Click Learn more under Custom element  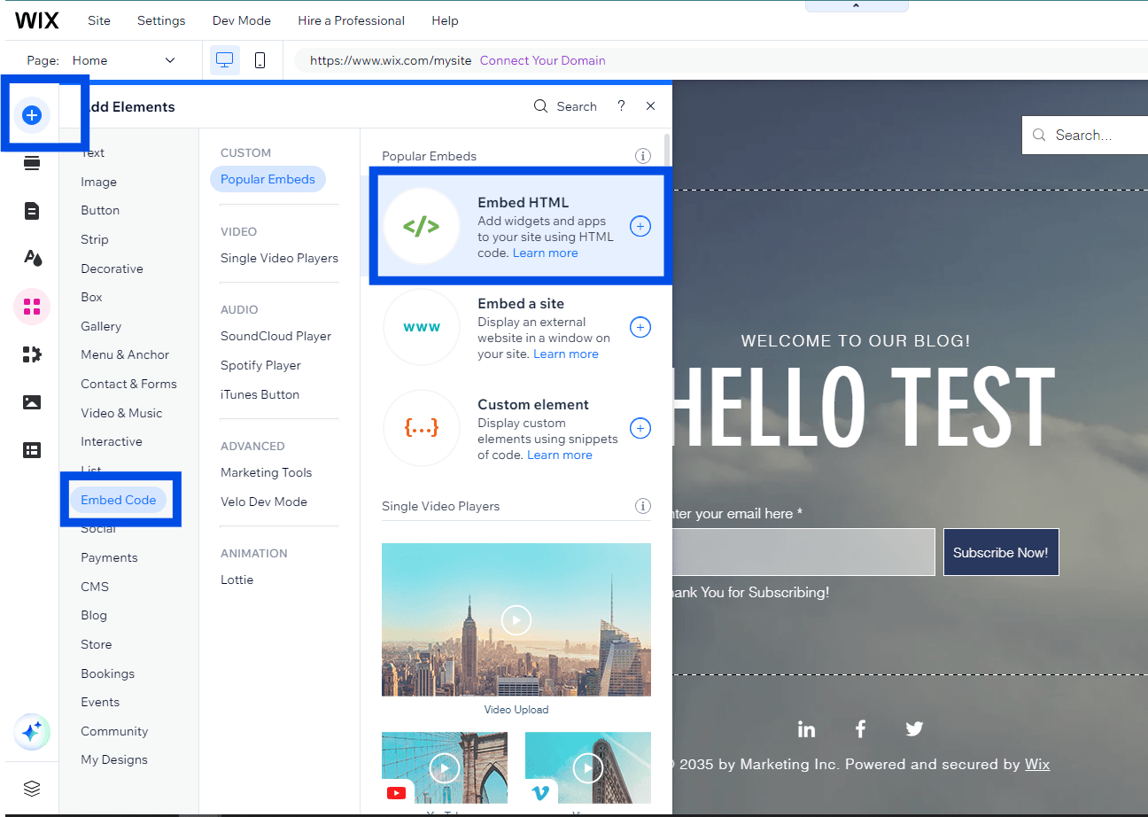(x=559, y=455)
